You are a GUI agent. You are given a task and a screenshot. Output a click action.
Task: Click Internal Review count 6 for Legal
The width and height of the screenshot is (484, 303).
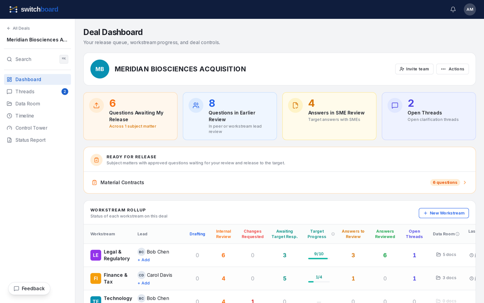click(224, 256)
